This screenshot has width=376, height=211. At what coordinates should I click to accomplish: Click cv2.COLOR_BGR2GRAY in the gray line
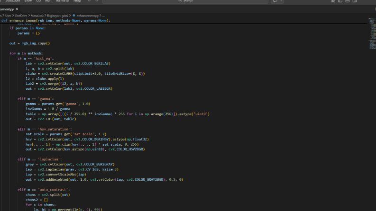pyautogui.click(x=95, y=164)
